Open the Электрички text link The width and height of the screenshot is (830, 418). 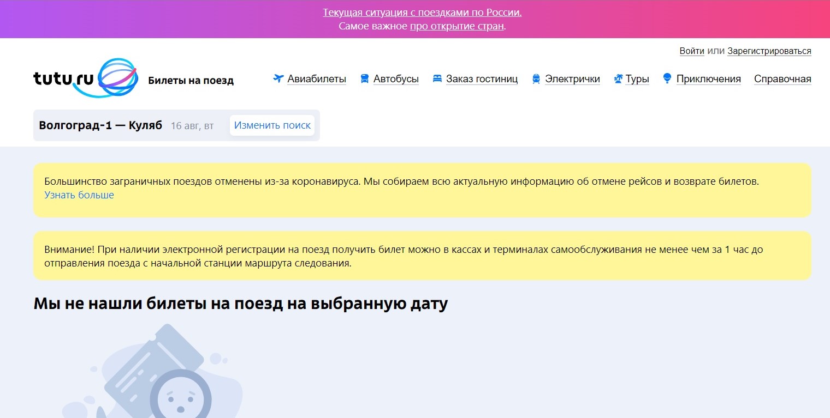572,79
